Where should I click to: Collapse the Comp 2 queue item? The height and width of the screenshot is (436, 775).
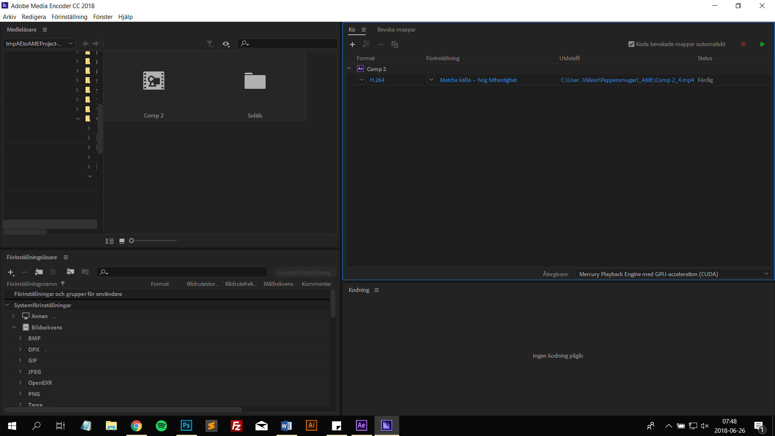click(349, 69)
